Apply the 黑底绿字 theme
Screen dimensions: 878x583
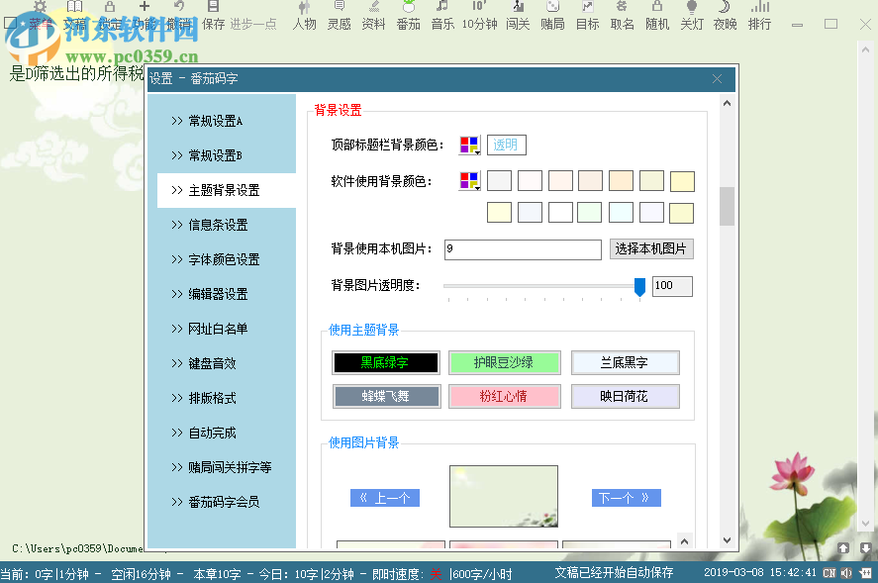384,362
